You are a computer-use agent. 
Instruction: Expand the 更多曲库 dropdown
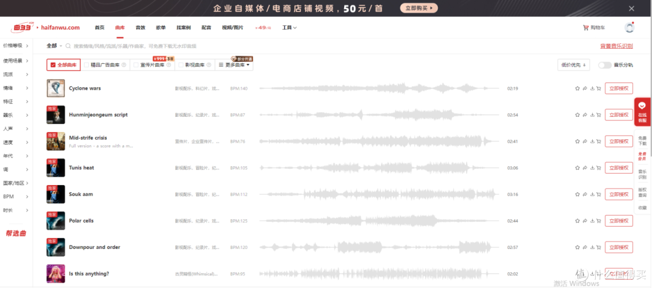(234, 65)
